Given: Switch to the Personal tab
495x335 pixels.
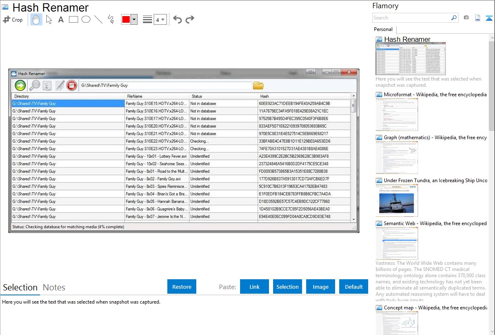Looking at the screenshot, I should [383, 29].
